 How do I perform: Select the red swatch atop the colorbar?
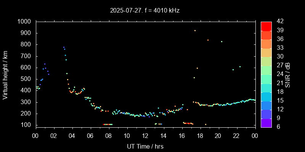(x=266, y=26)
